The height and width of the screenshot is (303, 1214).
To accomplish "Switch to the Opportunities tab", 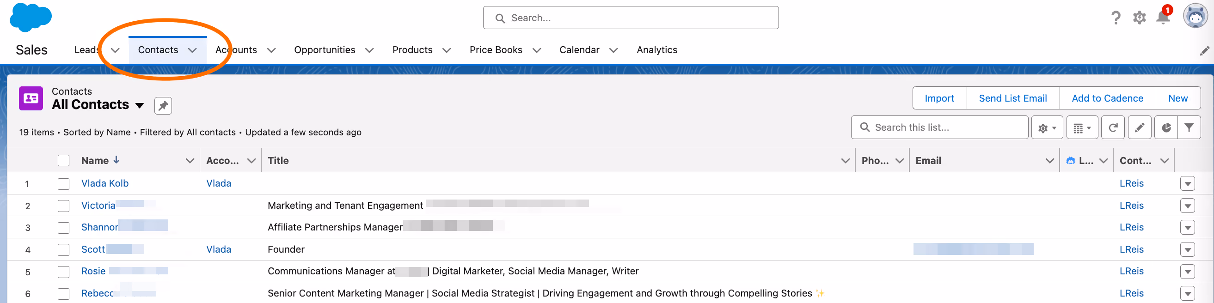I will (x=324, y=50).
